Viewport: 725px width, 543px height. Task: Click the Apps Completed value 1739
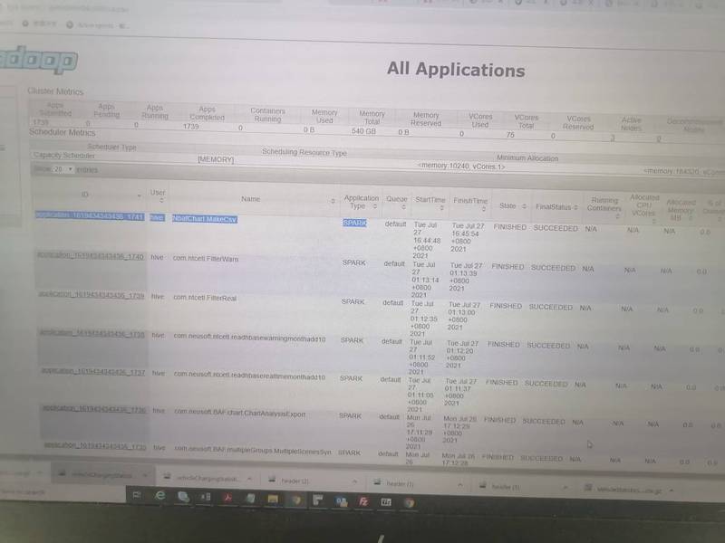(x=191, y=126)
